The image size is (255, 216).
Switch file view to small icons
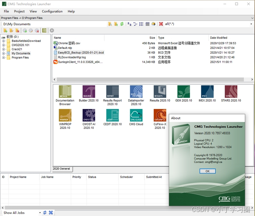(135, 24)
